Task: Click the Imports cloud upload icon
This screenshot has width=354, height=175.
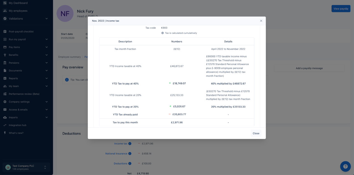Action: (5, 117)
